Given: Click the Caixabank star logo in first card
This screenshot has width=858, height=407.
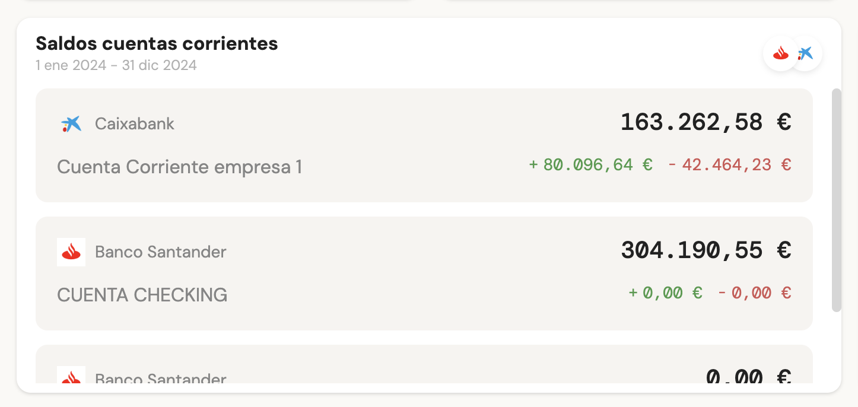Looking at the screenshot, I should pos(71,124).
